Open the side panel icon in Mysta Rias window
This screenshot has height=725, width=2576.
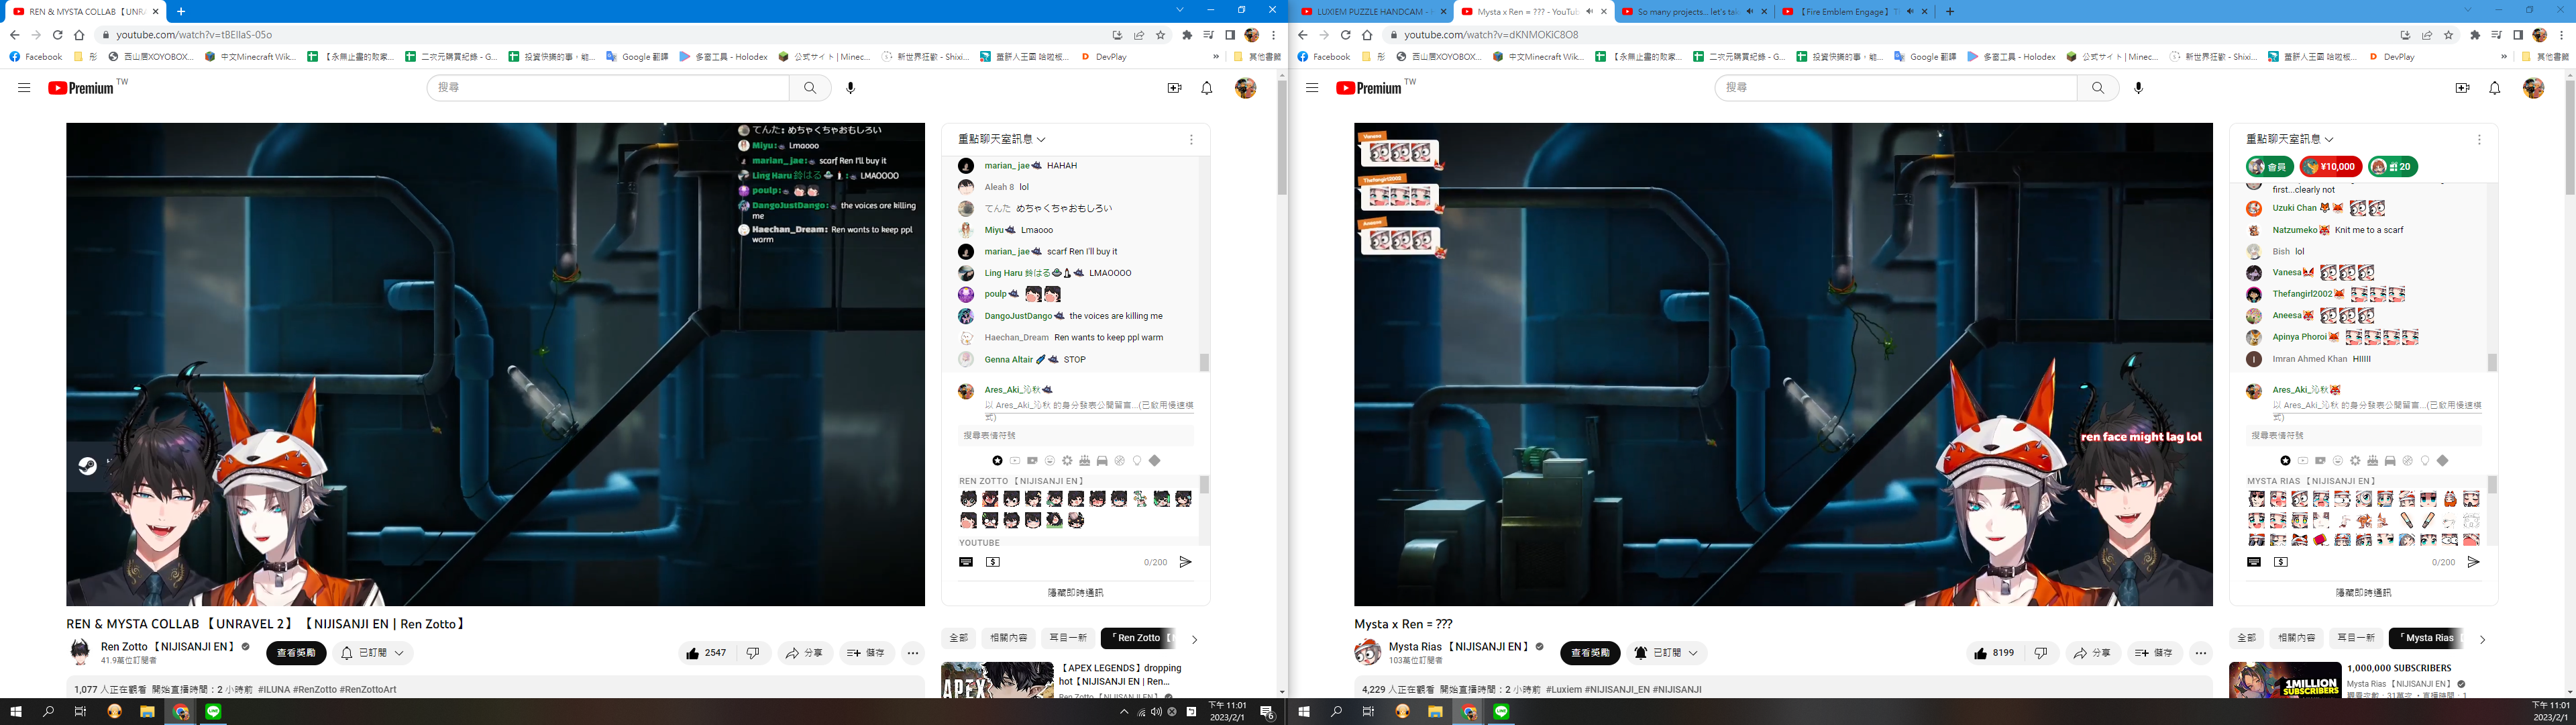pos(2518,35)
